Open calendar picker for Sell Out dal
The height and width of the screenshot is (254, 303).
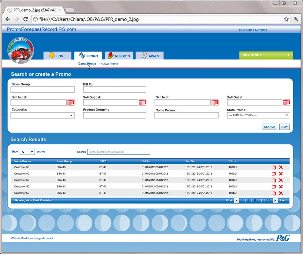[x=142, y=102]
